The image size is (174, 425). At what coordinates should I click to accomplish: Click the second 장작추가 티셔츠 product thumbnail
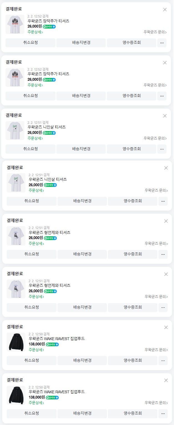(15, 77)
